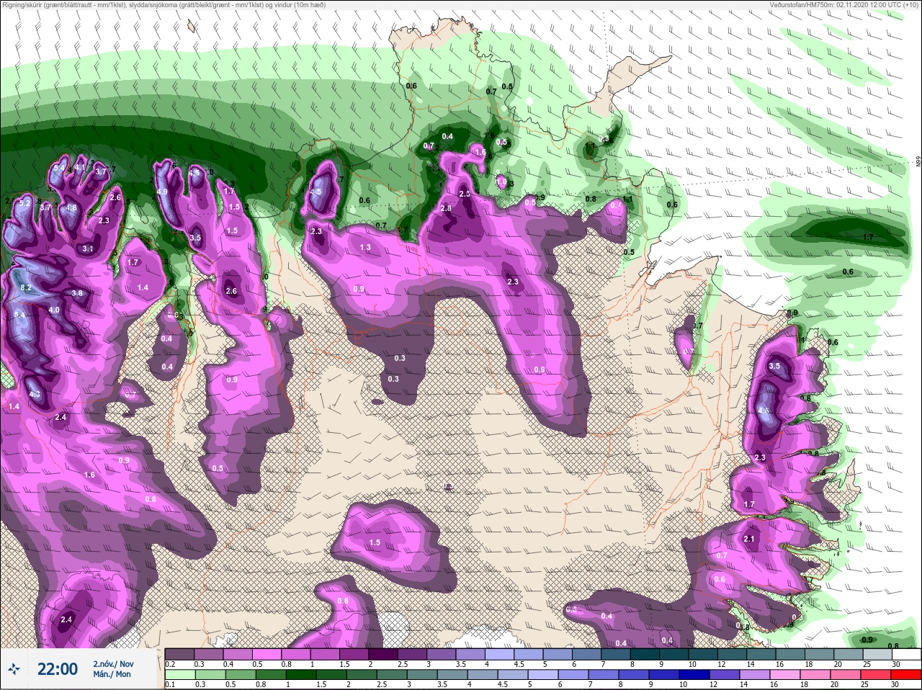
Task: Click the Veðurstofan logo icon beside 22:00
Action: click(x=14, y=669)
